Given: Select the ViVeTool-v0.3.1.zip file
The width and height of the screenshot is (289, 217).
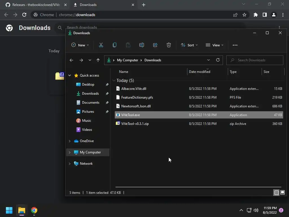Looking at the screenshot, I should point(199,124).
